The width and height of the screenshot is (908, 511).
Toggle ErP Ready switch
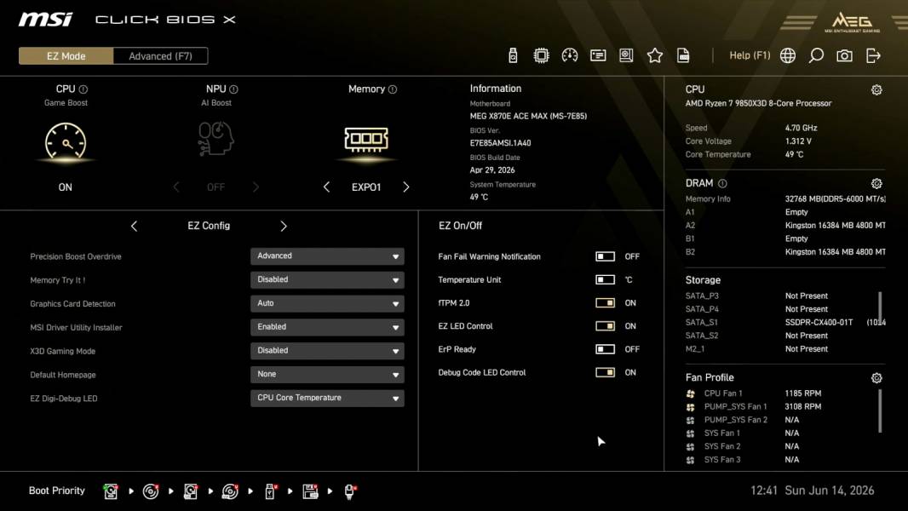pyautogui.click(x=605, y=349)
